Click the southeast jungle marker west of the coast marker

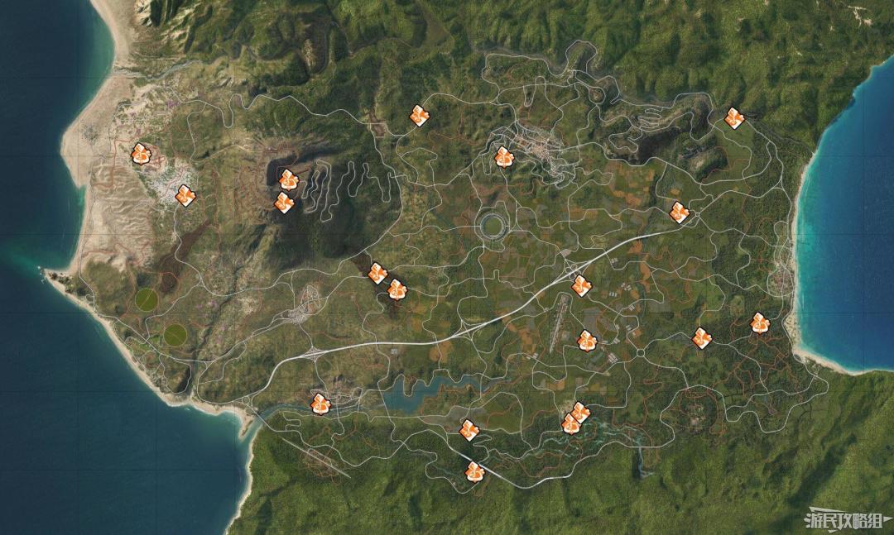point(701,338)
